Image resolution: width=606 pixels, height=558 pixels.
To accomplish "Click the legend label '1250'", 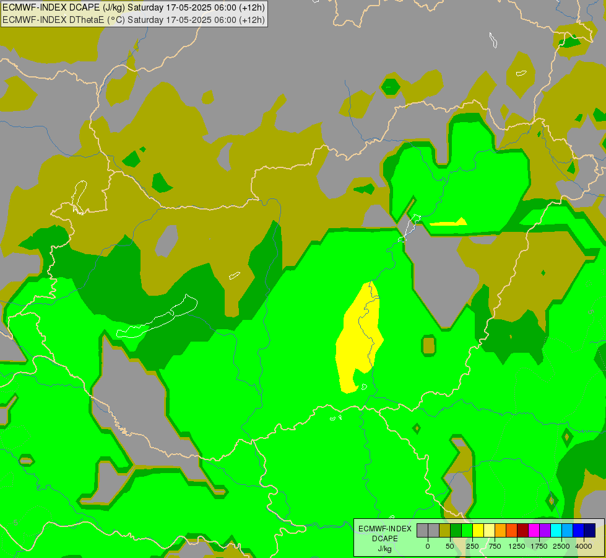I will point(517,546).
